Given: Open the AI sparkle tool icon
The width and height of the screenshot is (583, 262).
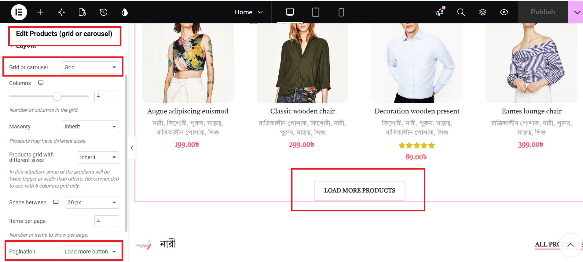Looking at the screenshot, I should click(61, 12).
